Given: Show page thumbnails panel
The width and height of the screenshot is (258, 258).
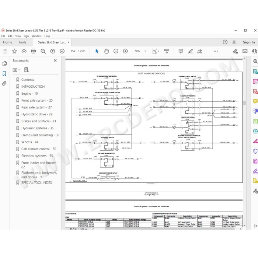Looking at the screenshot, I should (4, 63).
